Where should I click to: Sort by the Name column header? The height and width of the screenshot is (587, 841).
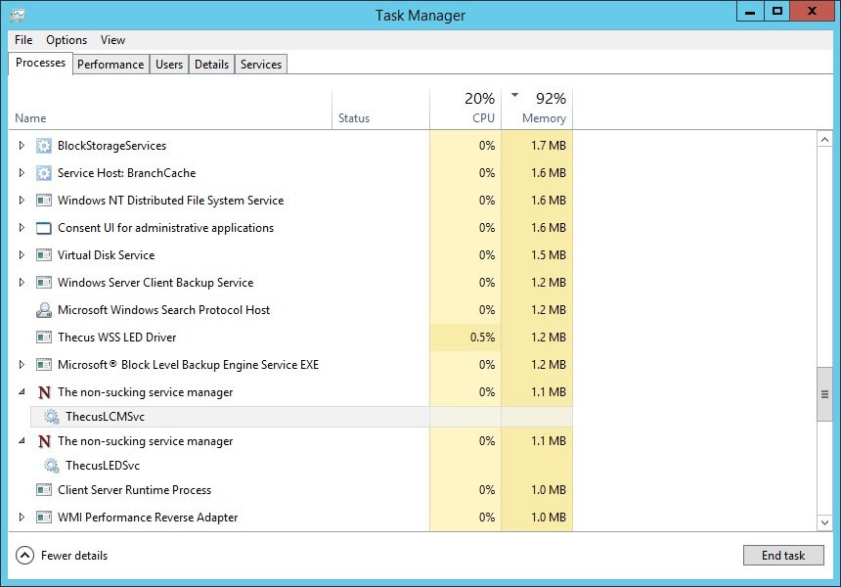coord(170,109)
